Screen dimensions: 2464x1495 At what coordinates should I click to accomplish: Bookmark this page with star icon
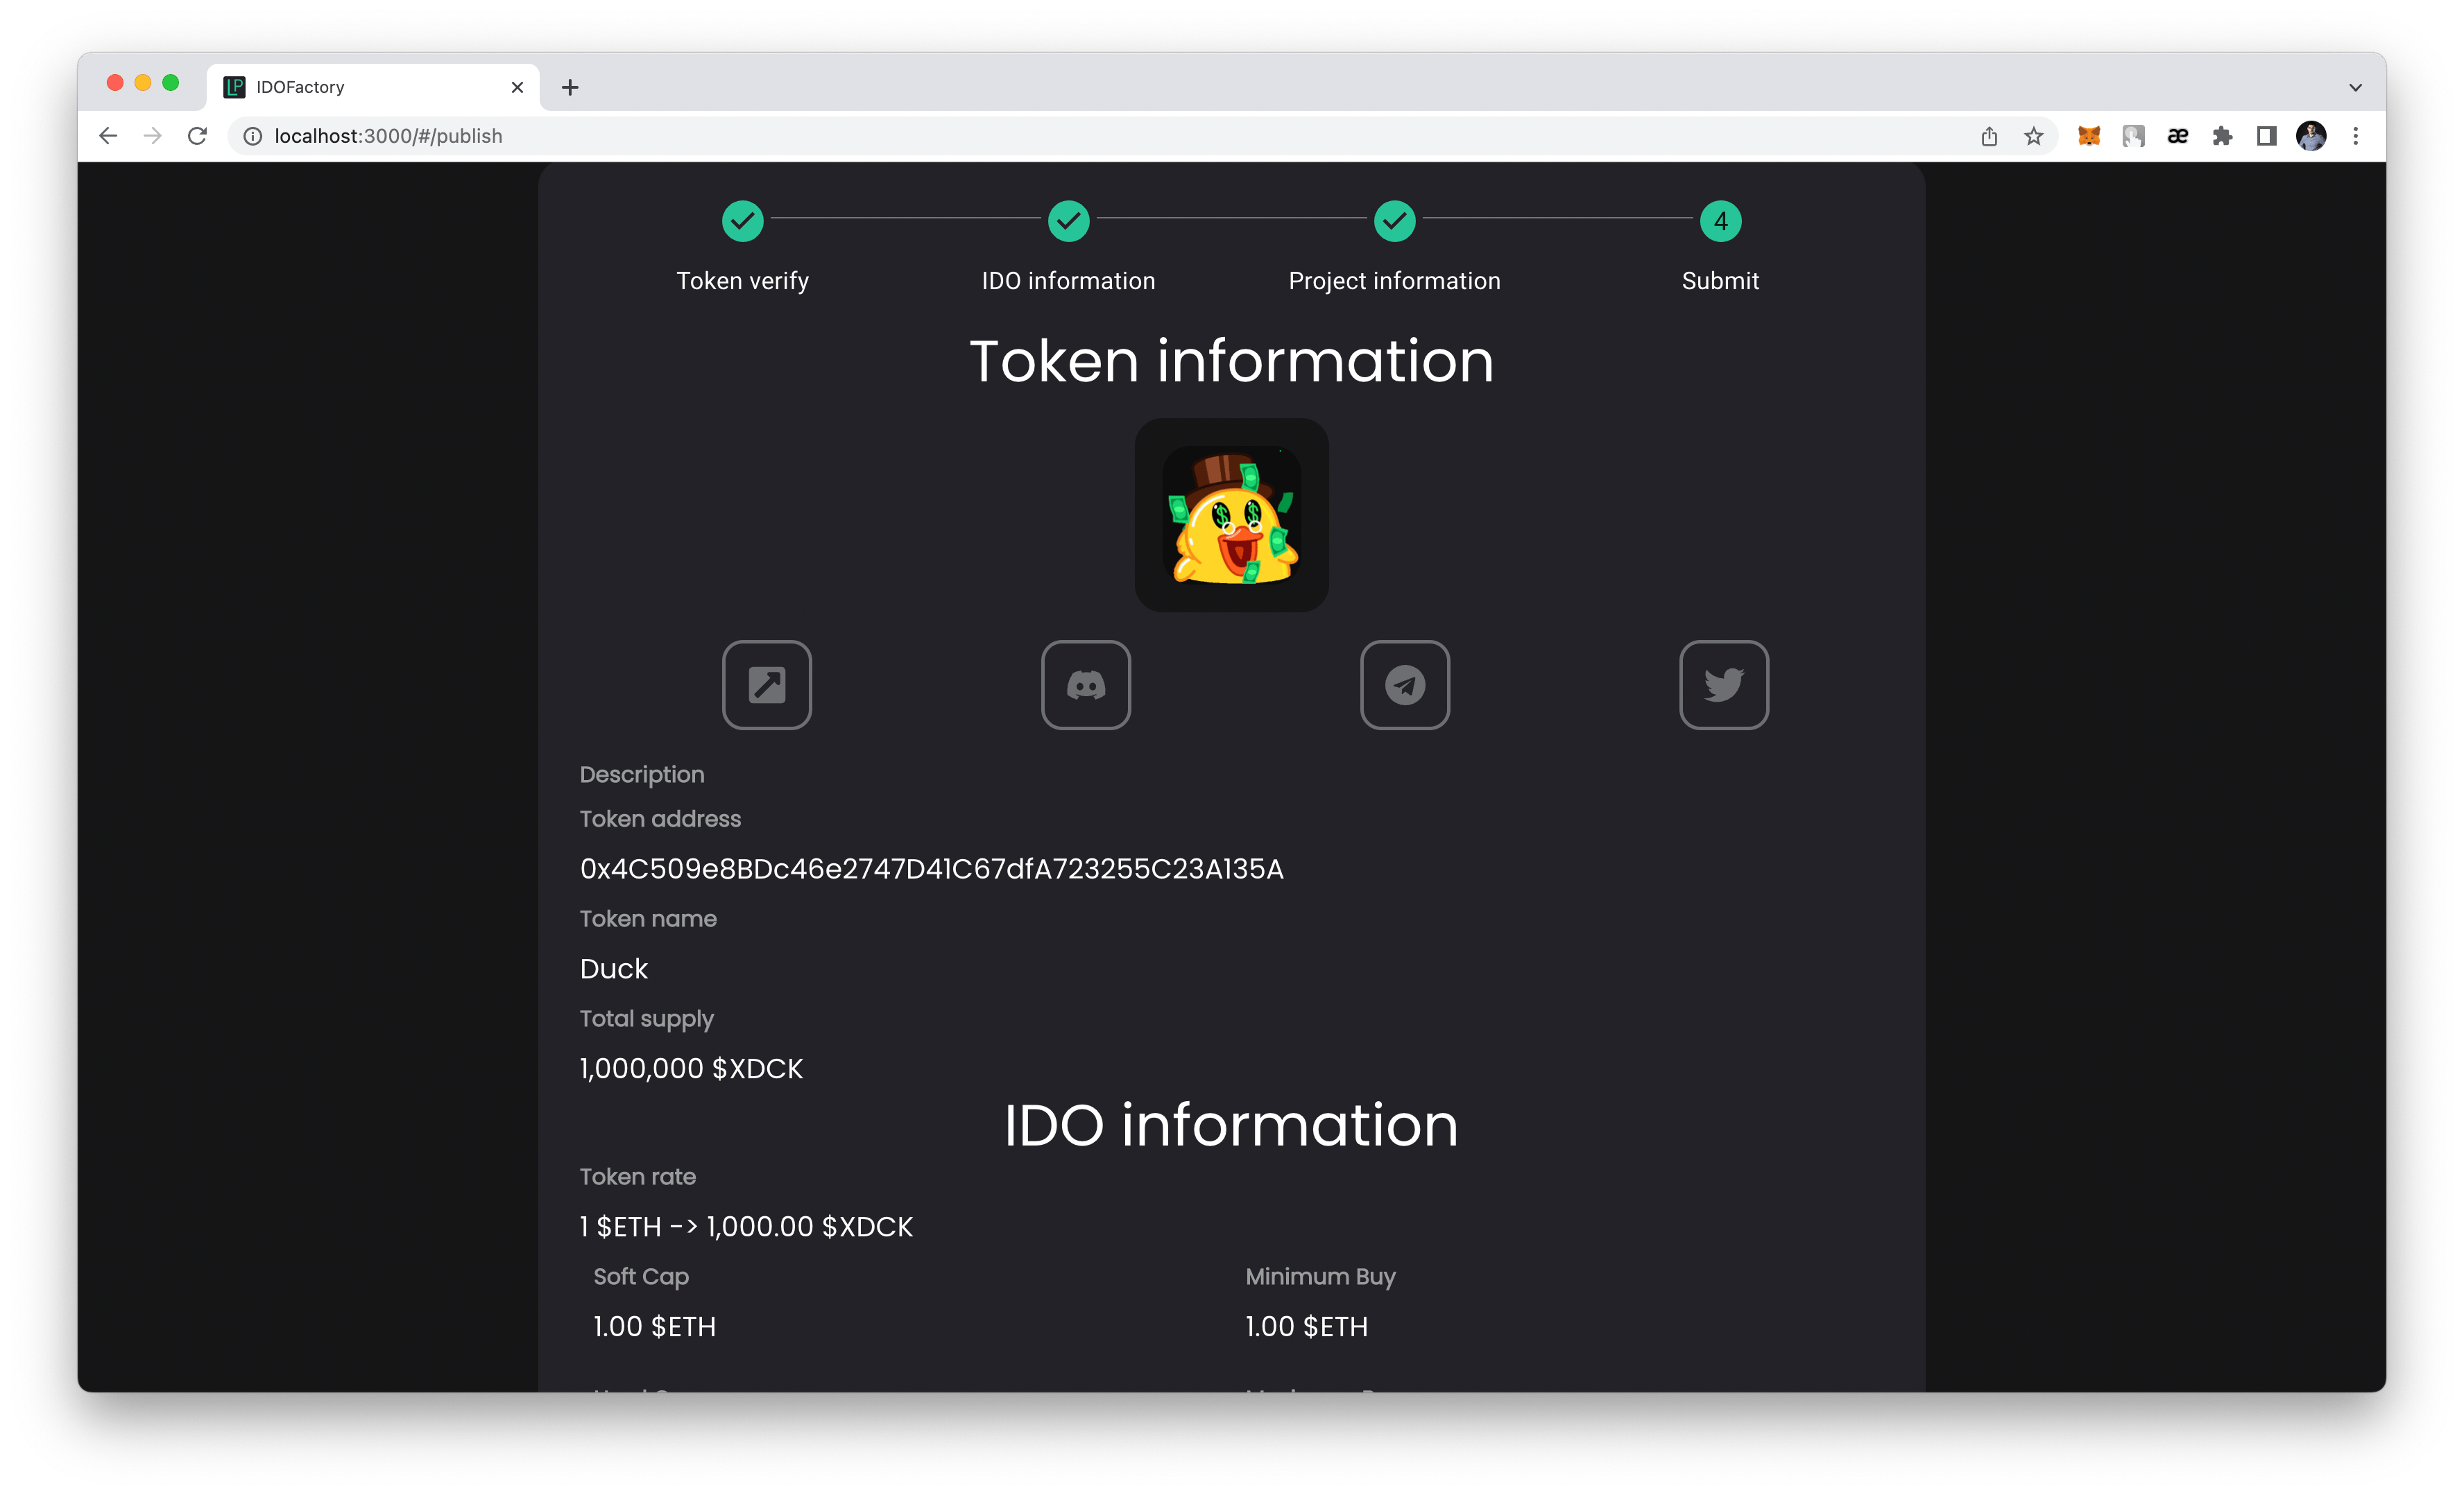tap(2034, 136)
